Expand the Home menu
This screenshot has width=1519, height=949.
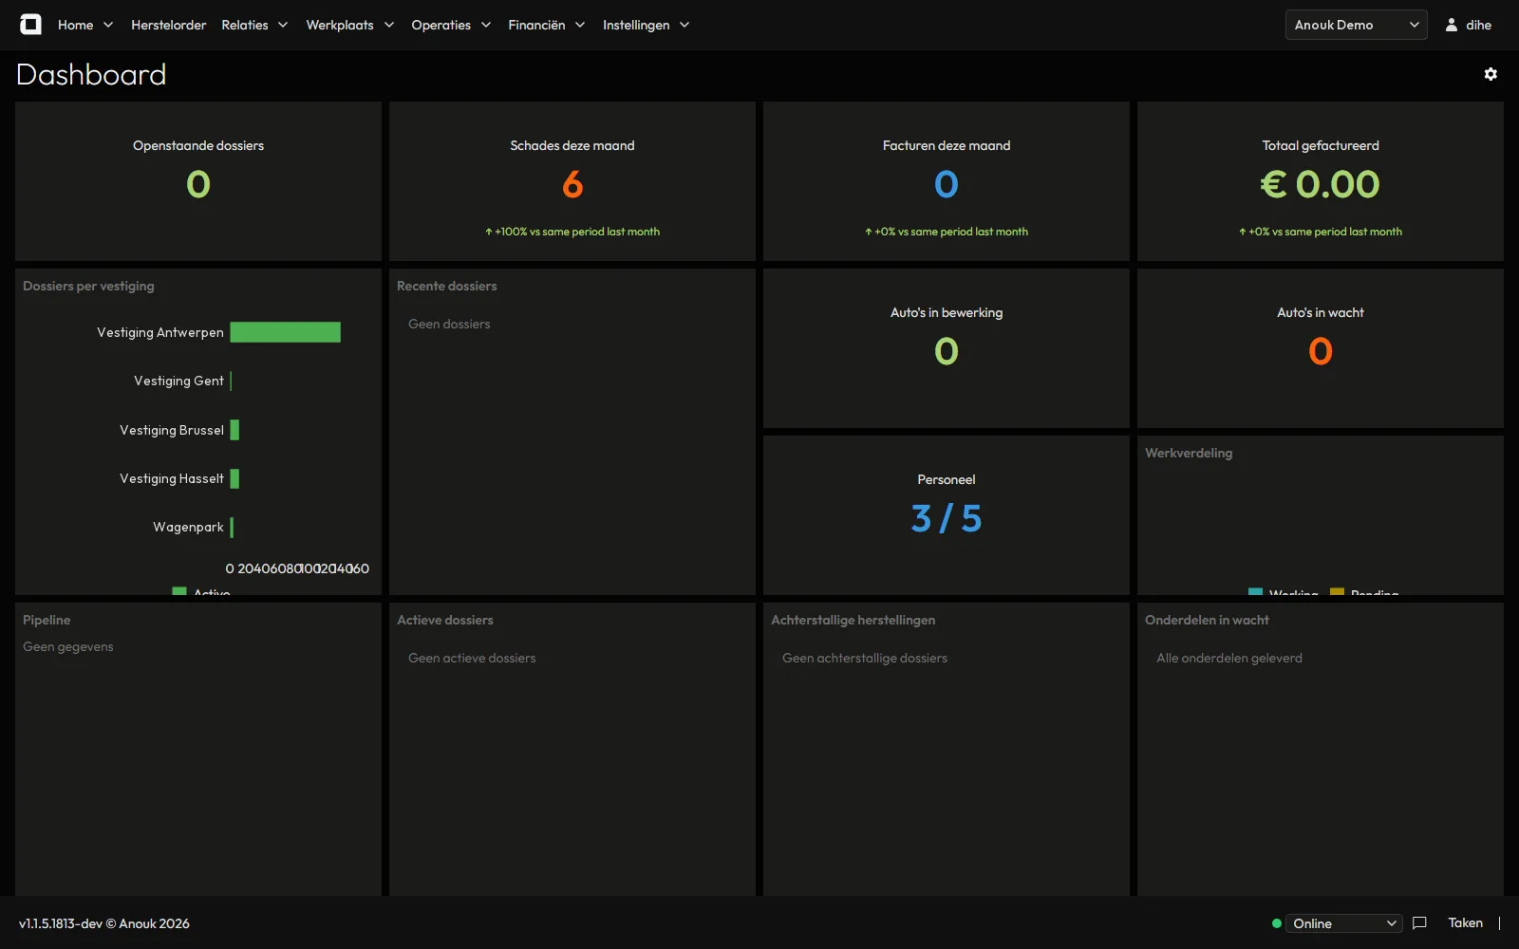click(84, 25)
